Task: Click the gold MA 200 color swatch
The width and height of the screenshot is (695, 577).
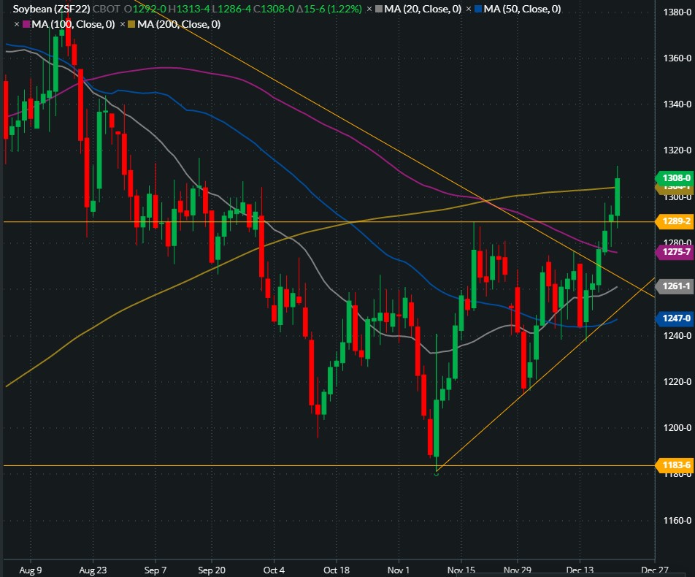Action: click(x=131, y=24)
